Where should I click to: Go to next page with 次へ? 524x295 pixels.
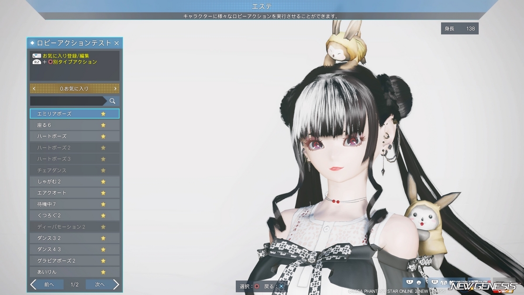click(103, 285)
